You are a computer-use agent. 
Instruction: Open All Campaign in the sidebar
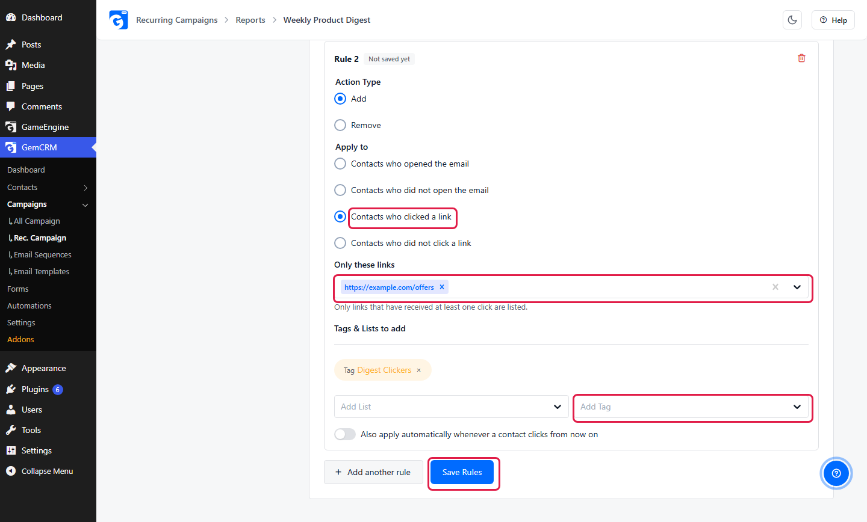tap(37, 221)
